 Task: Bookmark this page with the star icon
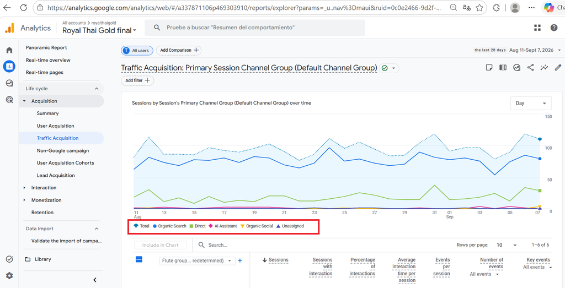pyautogui.click(x=479, y=8)
